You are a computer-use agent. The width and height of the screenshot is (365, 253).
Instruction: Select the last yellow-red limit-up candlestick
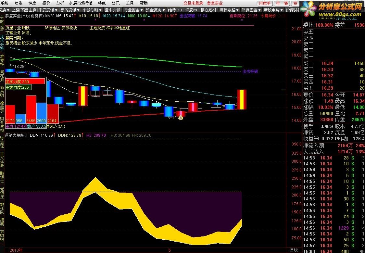(242, 99)
